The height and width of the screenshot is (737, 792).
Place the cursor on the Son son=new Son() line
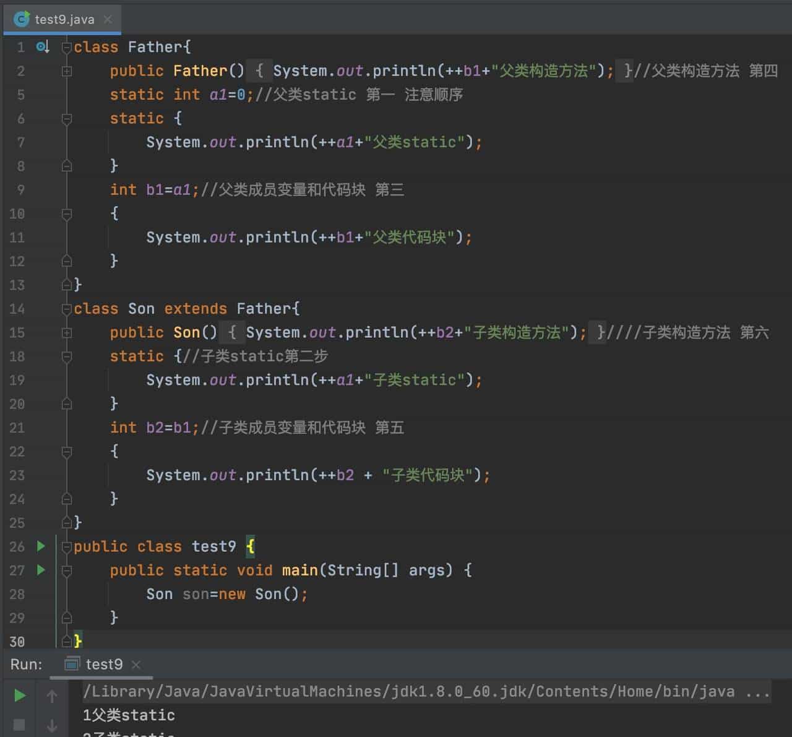point(226,594)
